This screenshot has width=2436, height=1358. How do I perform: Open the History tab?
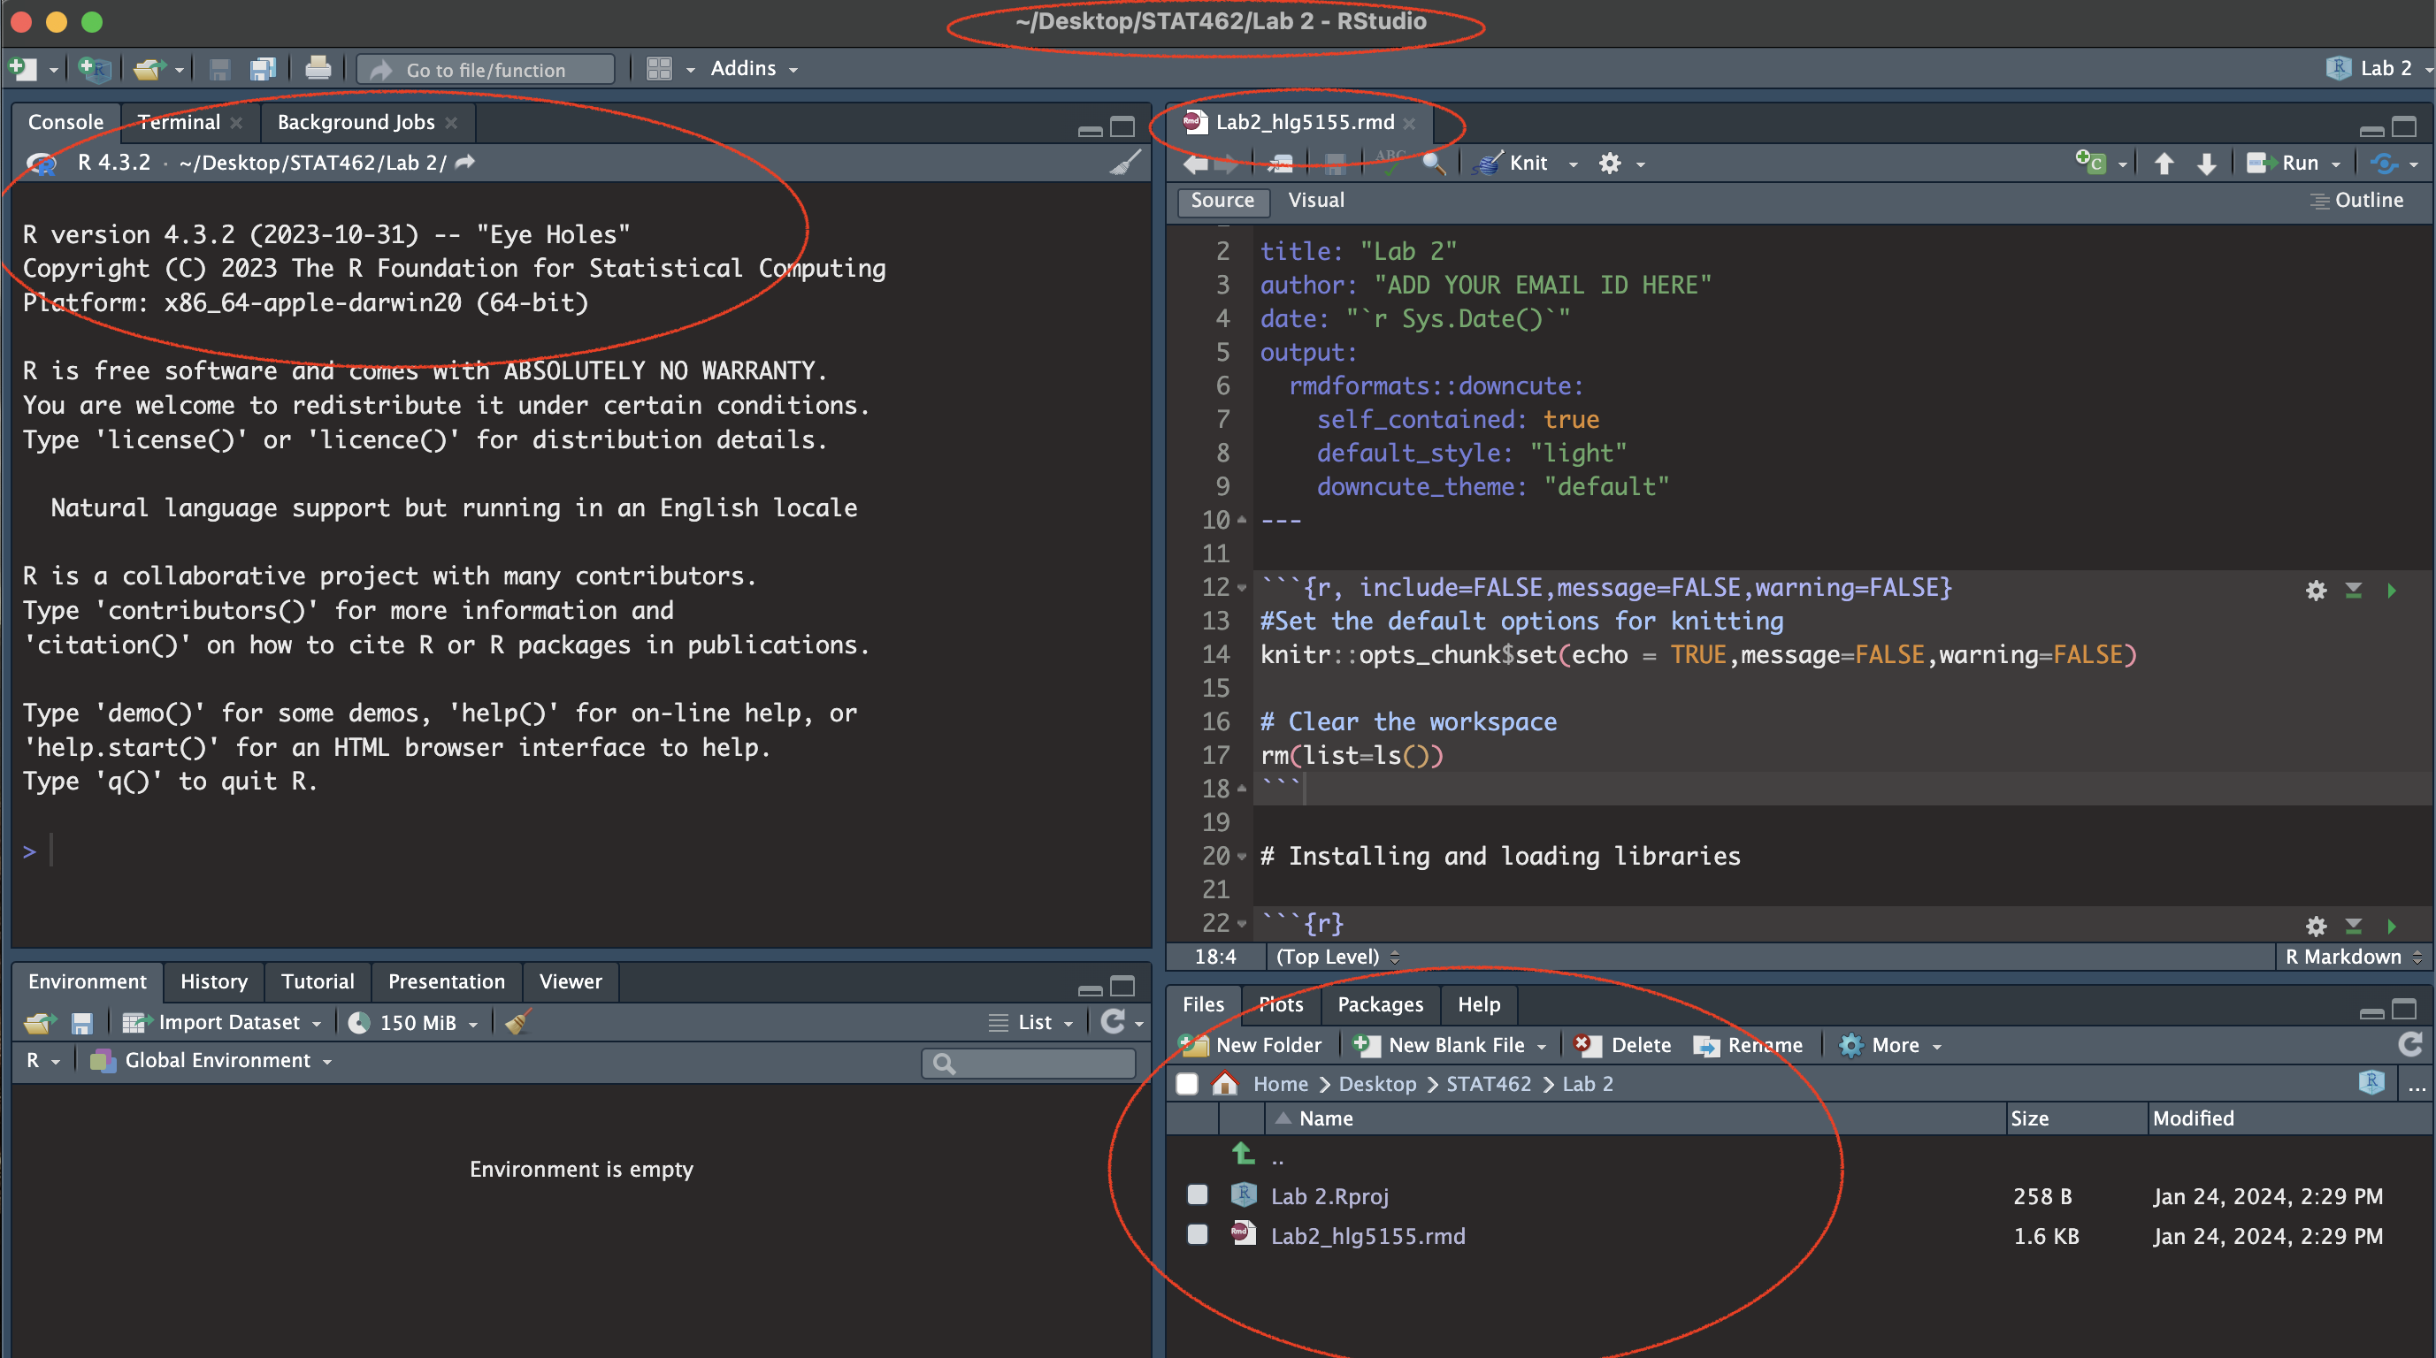coord(214,981)
